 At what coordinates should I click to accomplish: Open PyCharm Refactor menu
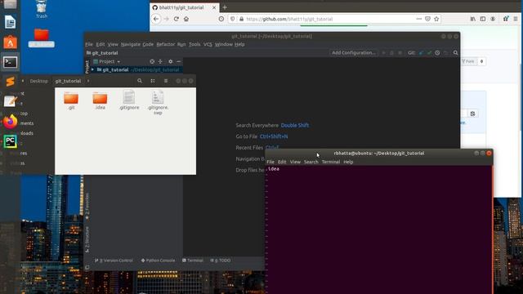165,44
